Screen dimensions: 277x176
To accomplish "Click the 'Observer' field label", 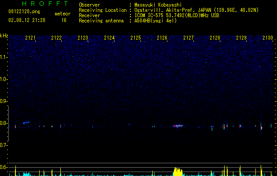I will click(89, 5).
